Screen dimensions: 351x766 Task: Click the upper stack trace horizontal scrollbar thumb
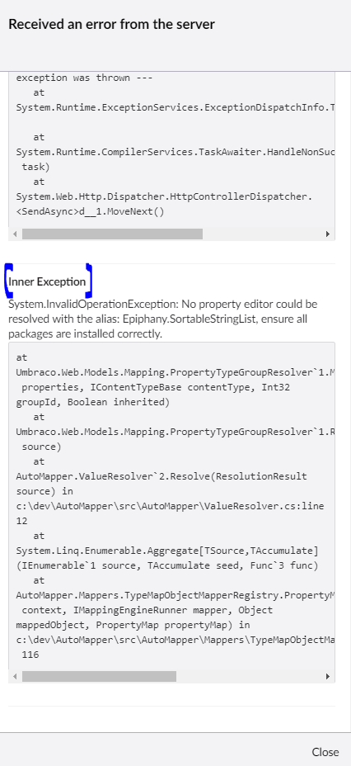click(x=112, y=234)
